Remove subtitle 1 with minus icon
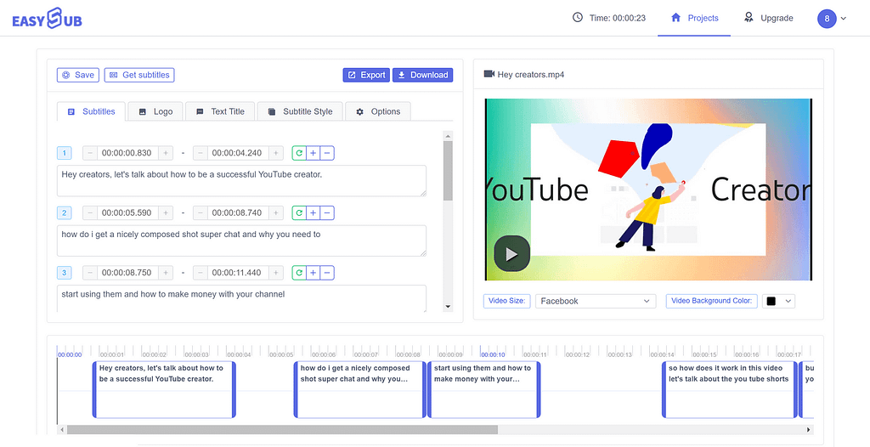The width and height of the screenshot is (870, 447). pos(327,153)
